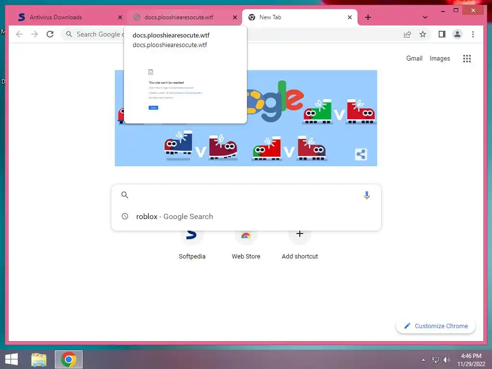Click the Chrome taskbar icon

click(x=69, y=359)
